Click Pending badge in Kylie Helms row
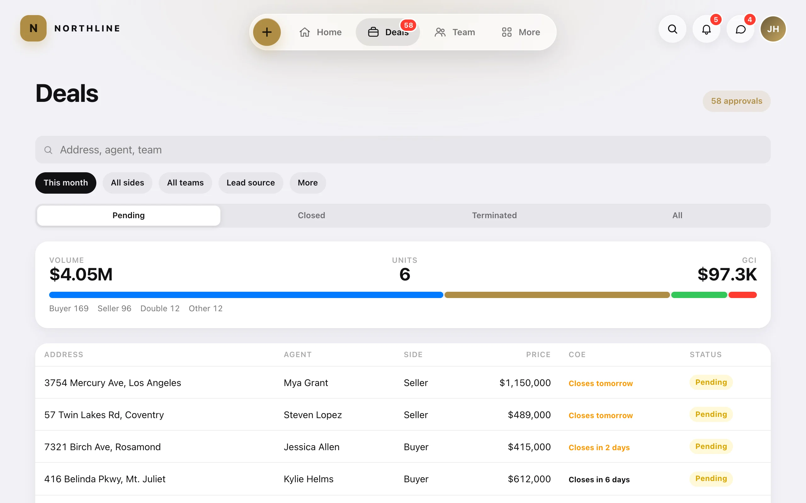This screenshot has height=503, width=806. 711,478
